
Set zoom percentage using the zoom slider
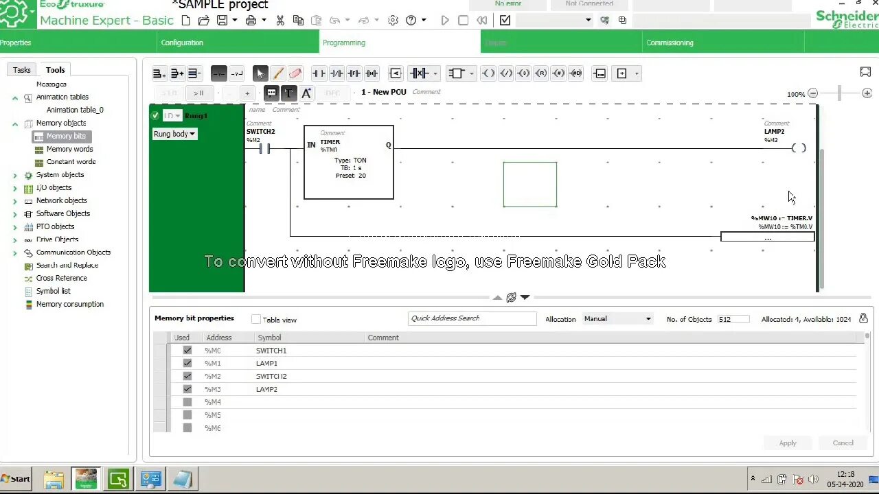(839, 93)
